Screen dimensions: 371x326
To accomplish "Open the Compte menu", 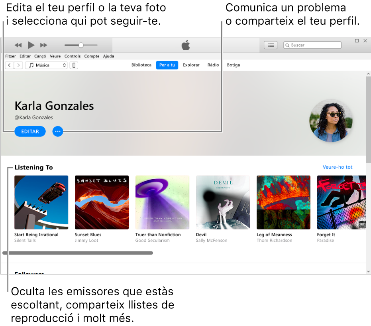I will [x=92, y=56].
